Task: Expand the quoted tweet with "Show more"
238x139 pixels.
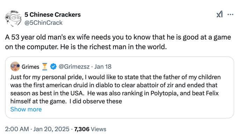Action: (26, 109)
